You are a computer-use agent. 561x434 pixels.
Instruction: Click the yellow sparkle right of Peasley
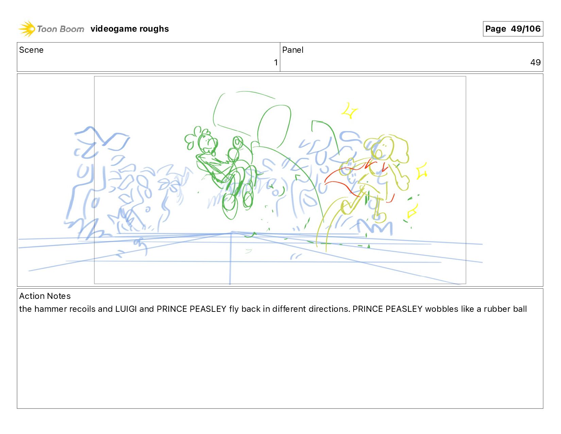click(422, 171)
